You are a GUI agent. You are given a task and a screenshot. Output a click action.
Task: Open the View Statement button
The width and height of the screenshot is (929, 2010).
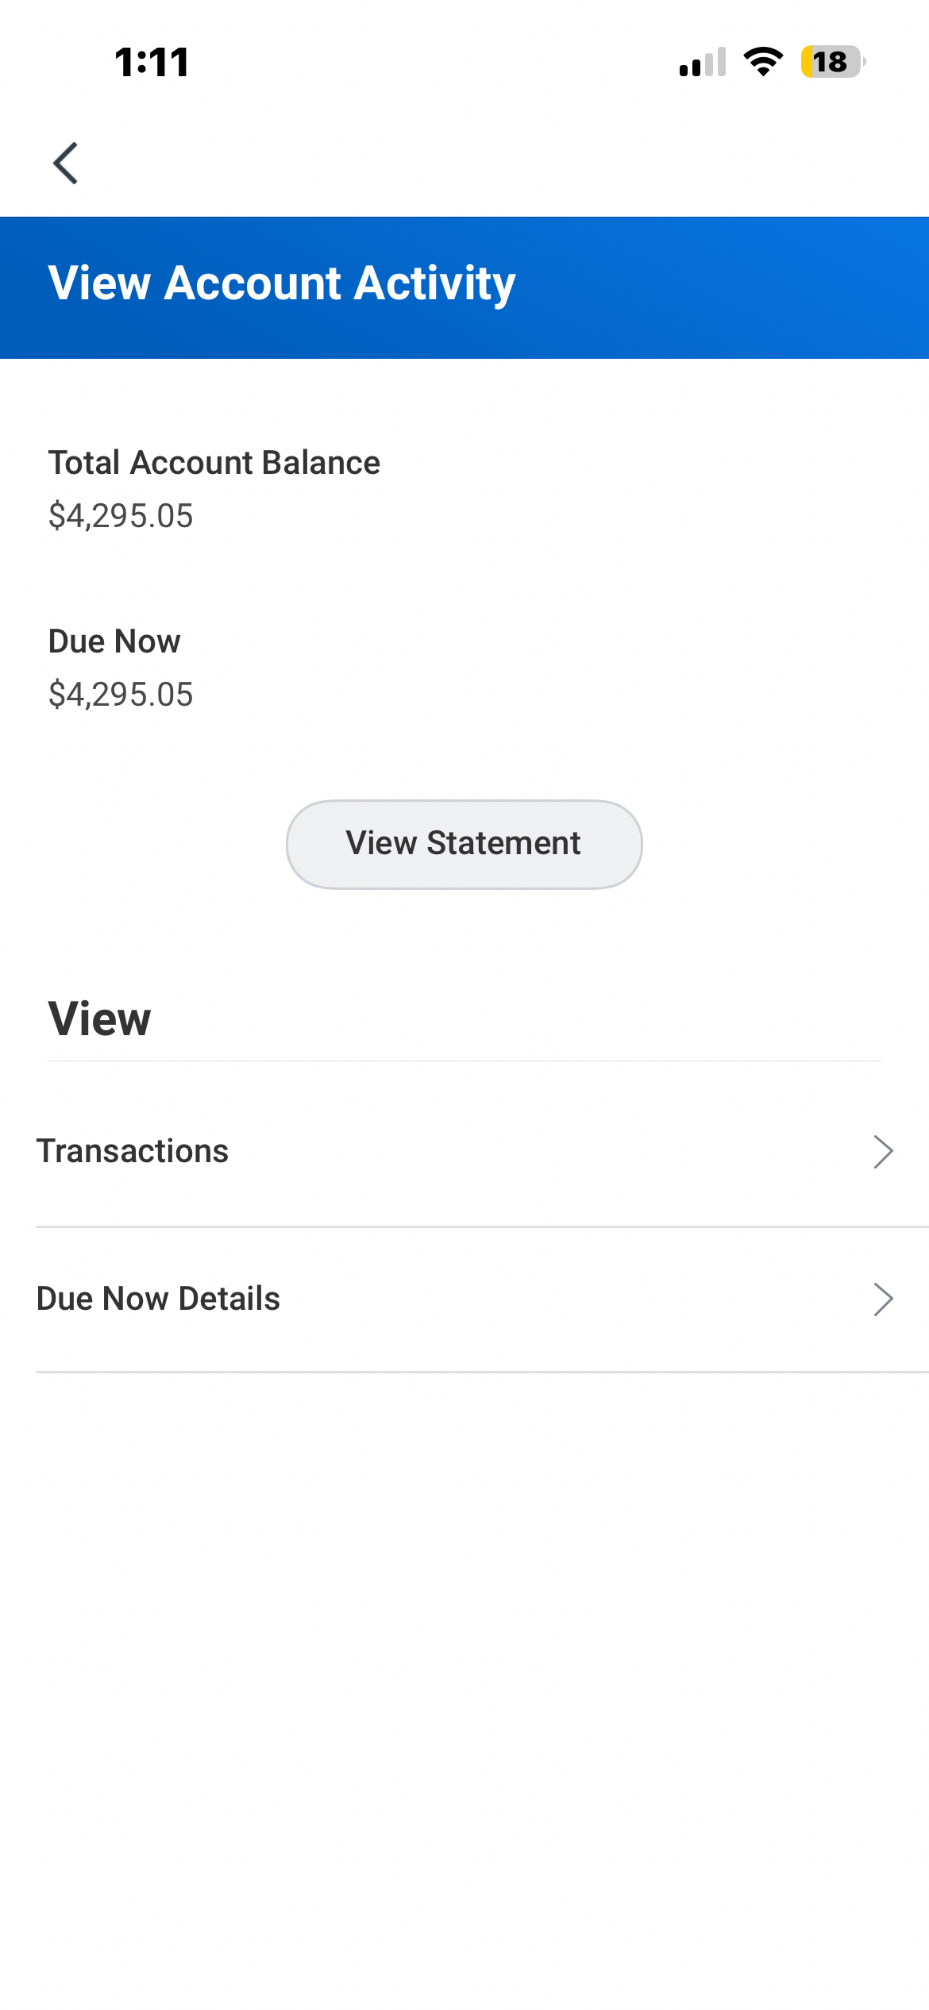tap(464, 844)
